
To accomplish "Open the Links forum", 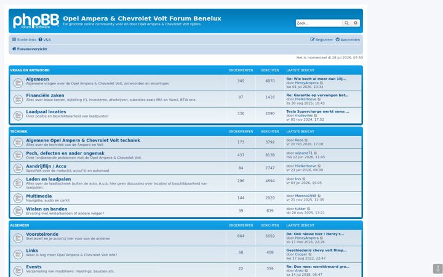I will 32,251.
